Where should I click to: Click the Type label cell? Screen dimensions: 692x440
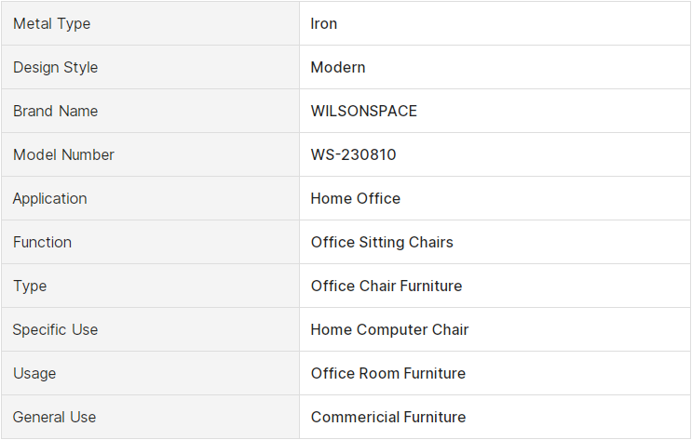pos(151,286)
